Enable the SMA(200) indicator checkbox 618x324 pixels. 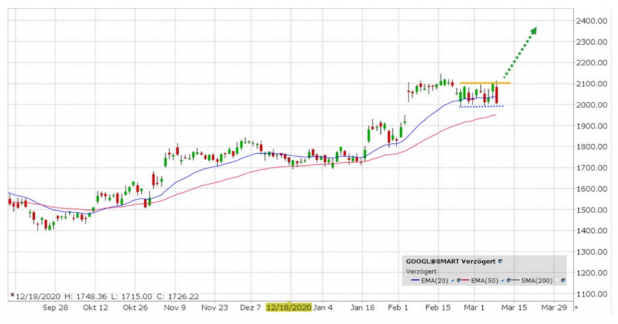[556, 281]
